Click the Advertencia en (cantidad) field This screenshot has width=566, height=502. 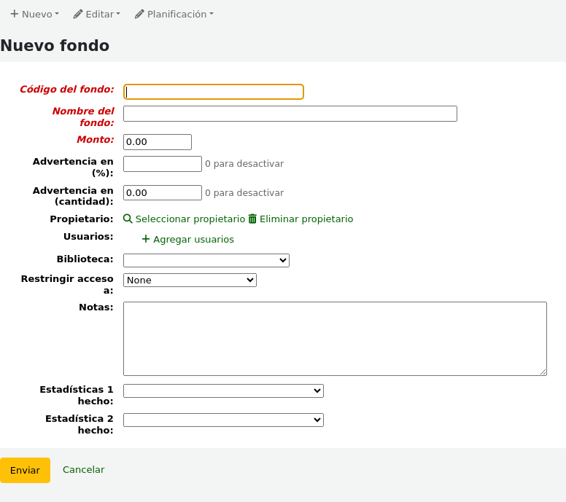click(162, 192)
